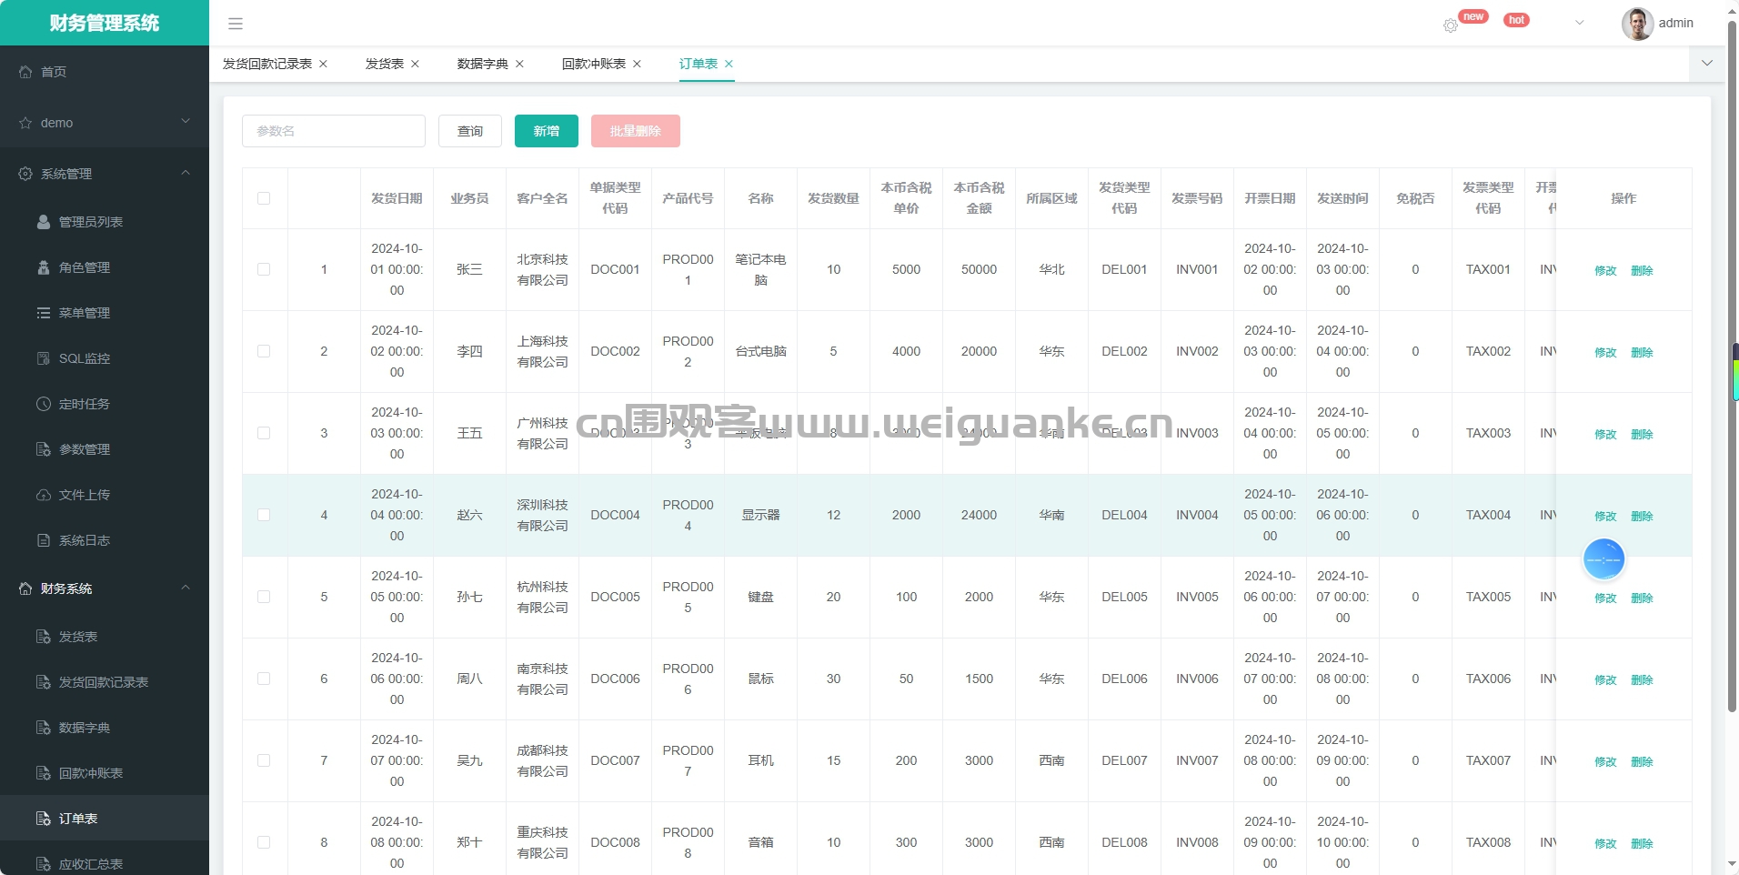Open the tabs dropdown arrow at right

tap(1707, 64)
